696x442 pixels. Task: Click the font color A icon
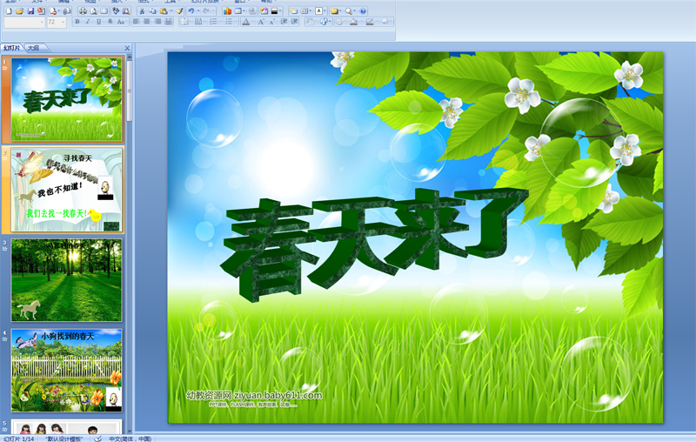[x=245, y=22]
